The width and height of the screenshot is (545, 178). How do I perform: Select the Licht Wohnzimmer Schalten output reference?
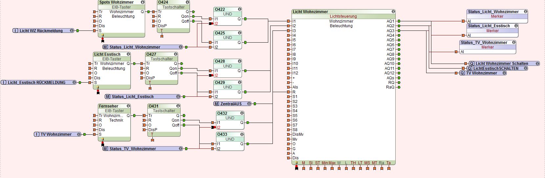[504, 64]
